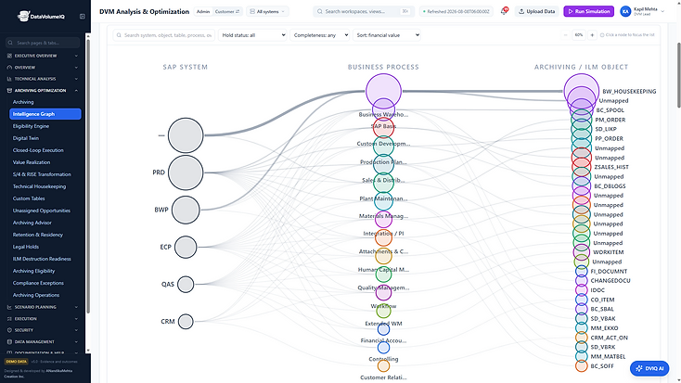Viewport: 681px width, 383px height.
Task: Expand the Scenario Planning section
Action: pos(76,307)
